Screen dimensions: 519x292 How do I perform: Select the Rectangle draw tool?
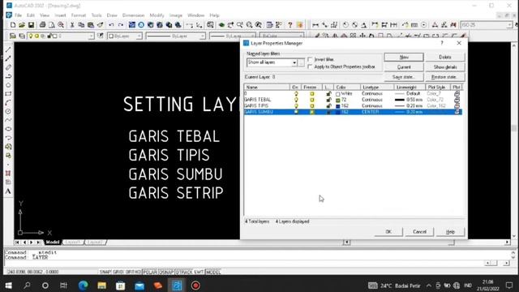(x=8, y=94)
